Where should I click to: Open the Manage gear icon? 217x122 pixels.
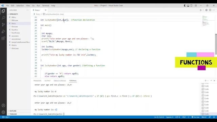(3, 112)
